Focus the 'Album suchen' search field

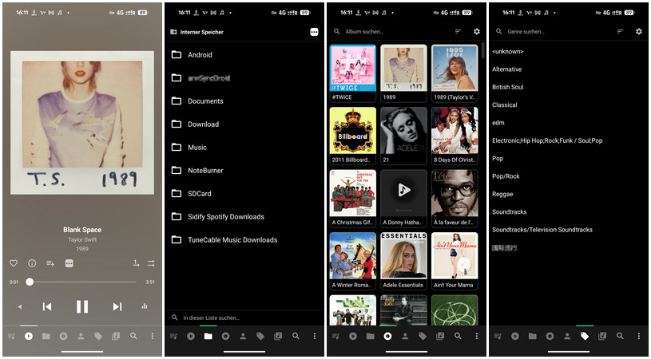(391, 31)
